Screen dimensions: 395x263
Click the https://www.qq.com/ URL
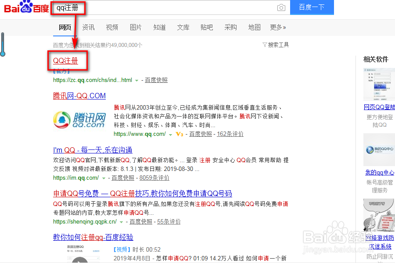point(140,134)
